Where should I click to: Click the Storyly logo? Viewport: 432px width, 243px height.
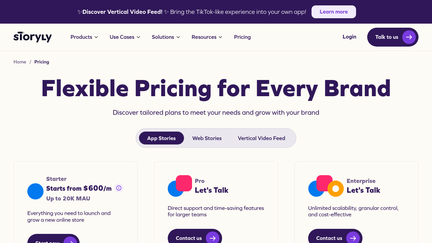point(32,37)
